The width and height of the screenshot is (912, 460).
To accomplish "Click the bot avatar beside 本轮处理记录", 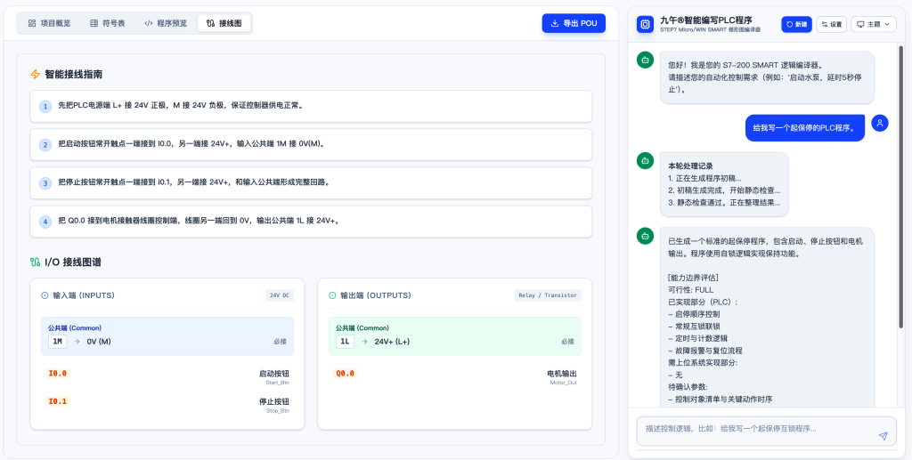I will coord(645,160).
